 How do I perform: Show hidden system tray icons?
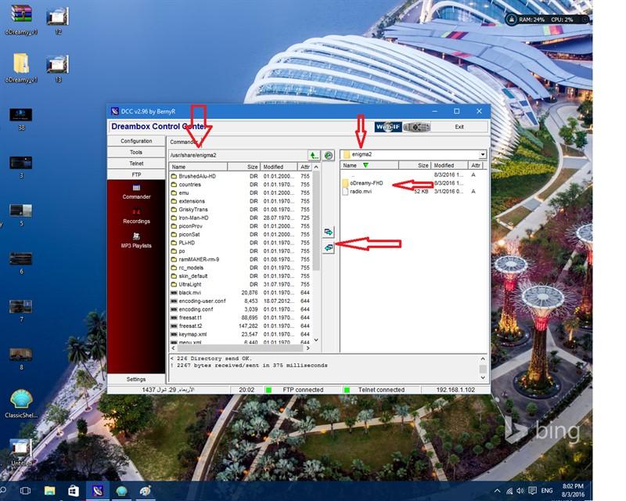tap(498, 491)
